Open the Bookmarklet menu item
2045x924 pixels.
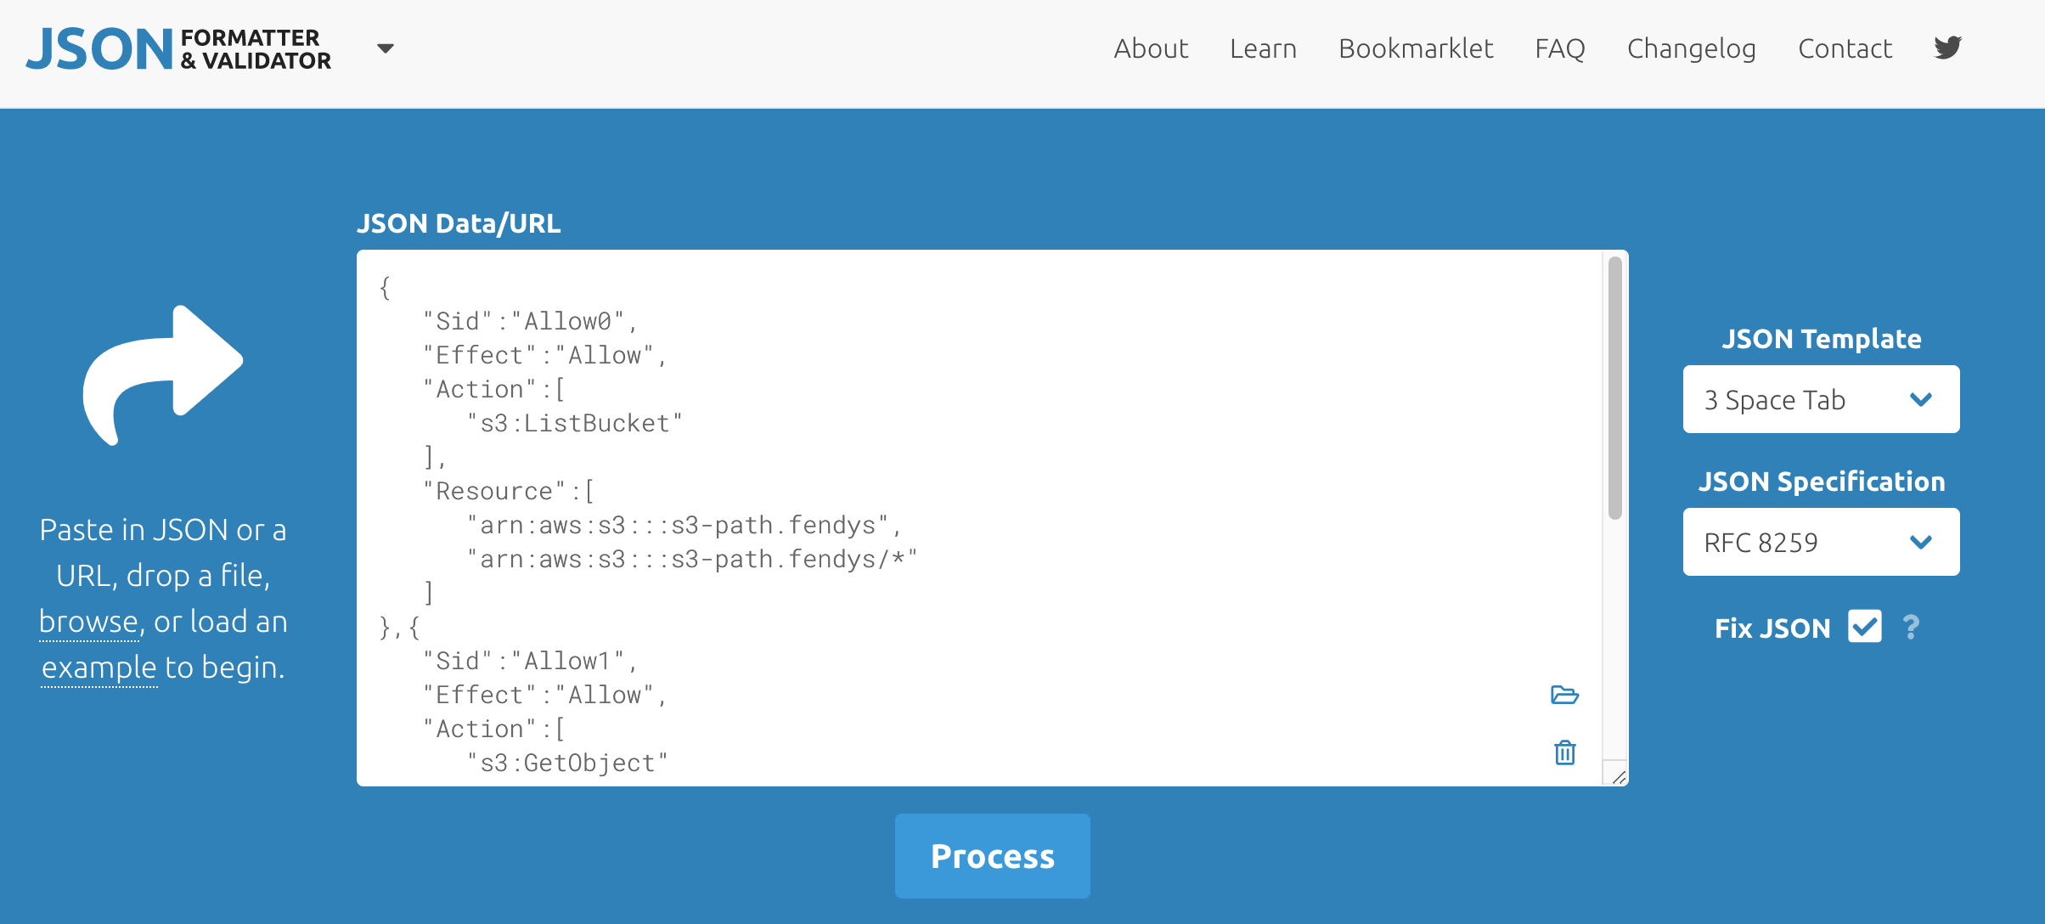(1415, 48)
